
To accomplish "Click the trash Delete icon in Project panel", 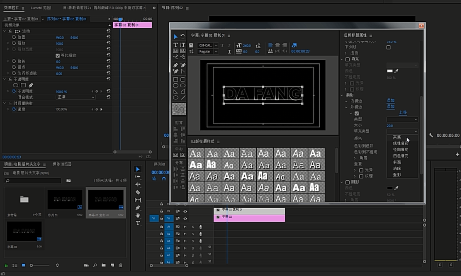I will pos(121,265).
